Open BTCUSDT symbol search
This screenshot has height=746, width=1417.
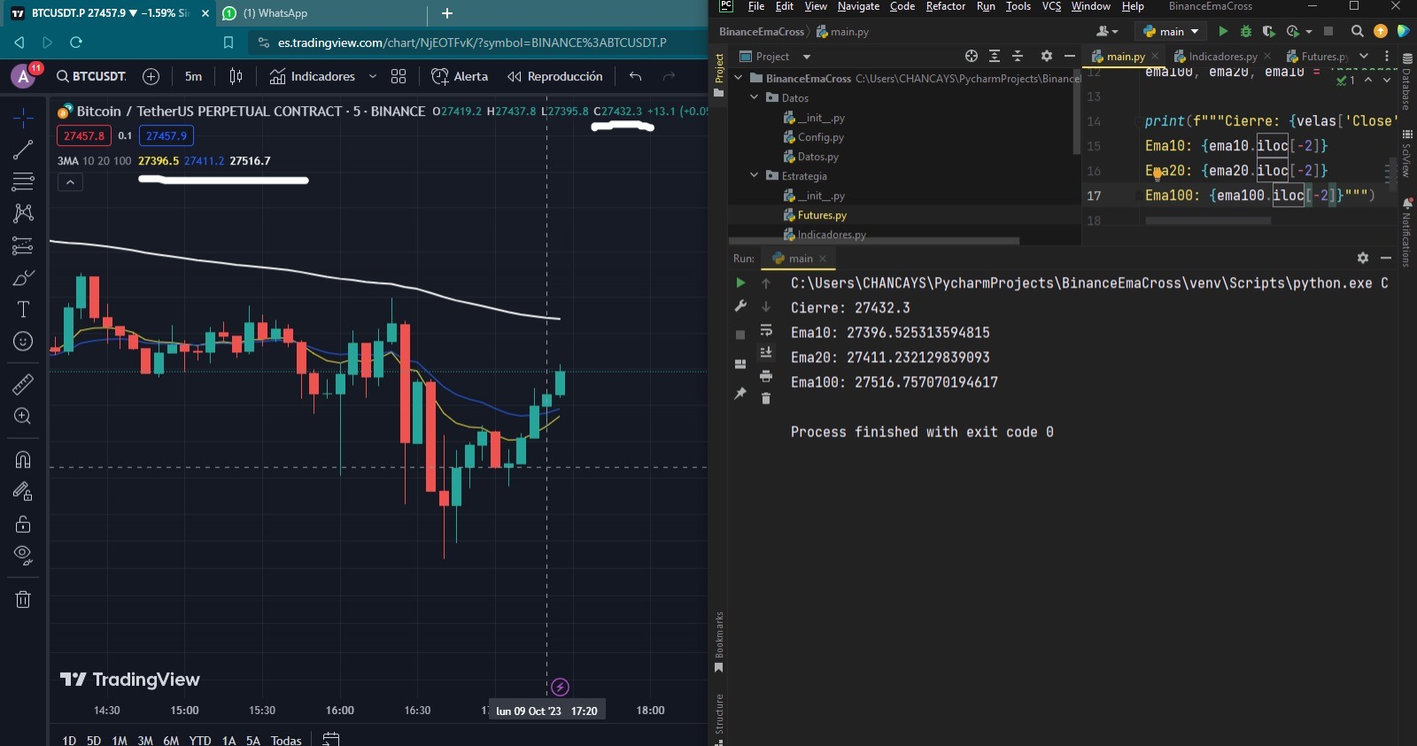click(x=91, y=77)
